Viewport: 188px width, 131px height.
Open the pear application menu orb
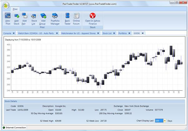point(6,5)
